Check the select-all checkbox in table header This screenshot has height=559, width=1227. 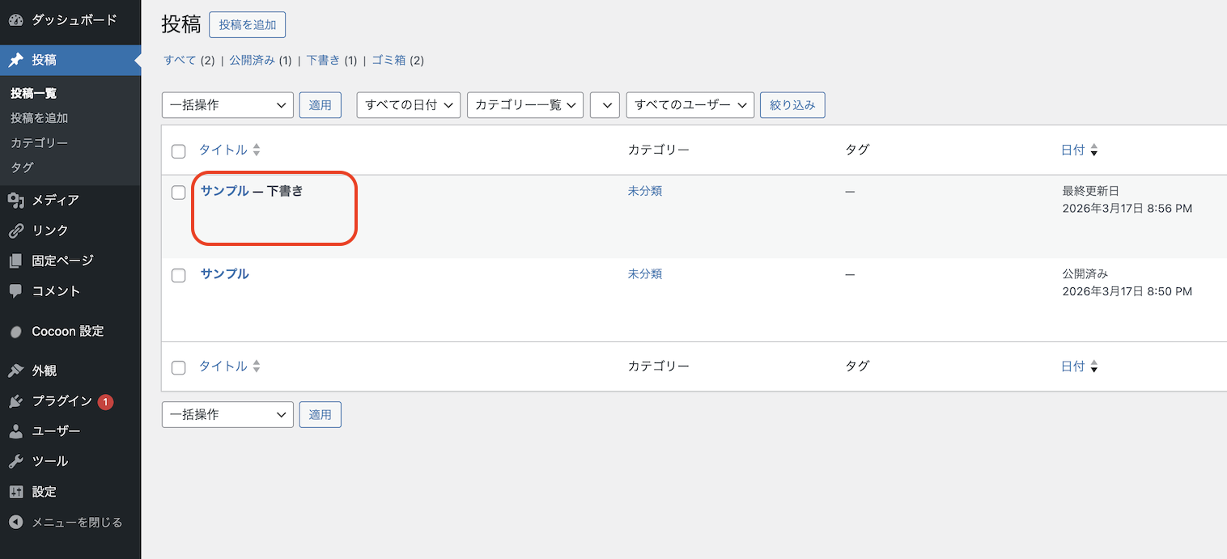pos(179,151)
